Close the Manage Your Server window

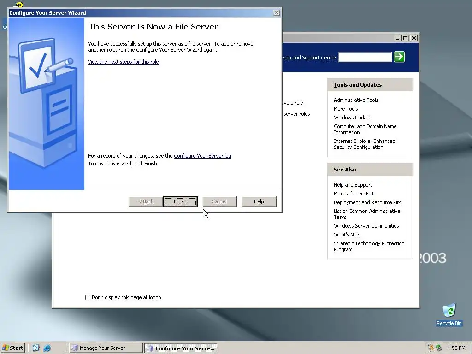(414, 38)
